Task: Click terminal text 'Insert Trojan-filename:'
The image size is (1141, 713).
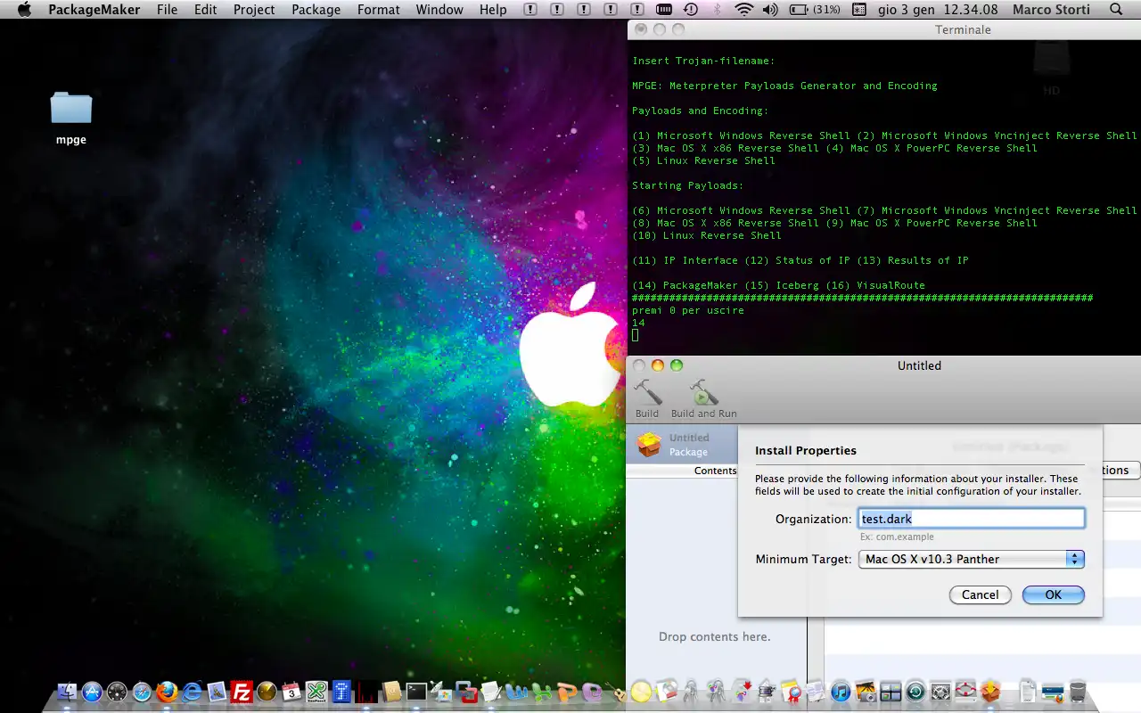Action: point(703,61)
